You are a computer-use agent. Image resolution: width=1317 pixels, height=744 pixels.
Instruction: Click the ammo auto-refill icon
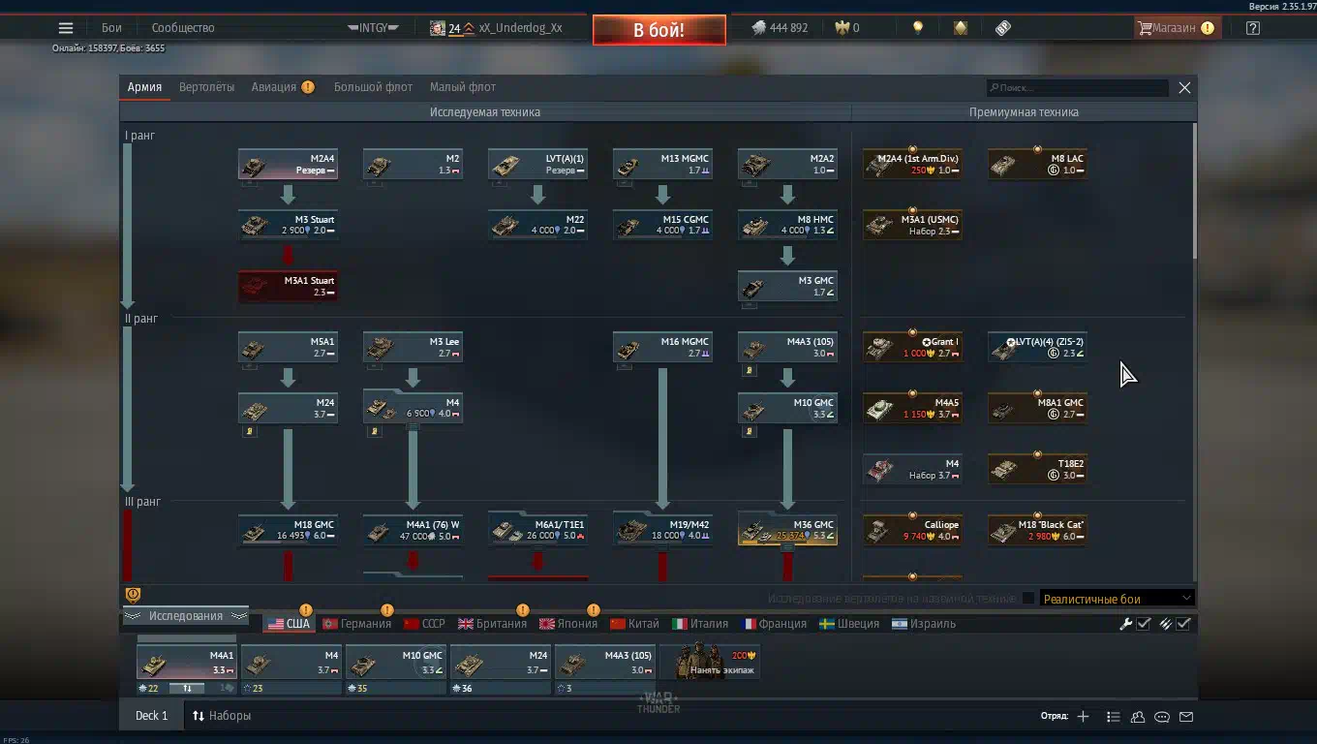pyautogui.click(x=1166, y=624)
